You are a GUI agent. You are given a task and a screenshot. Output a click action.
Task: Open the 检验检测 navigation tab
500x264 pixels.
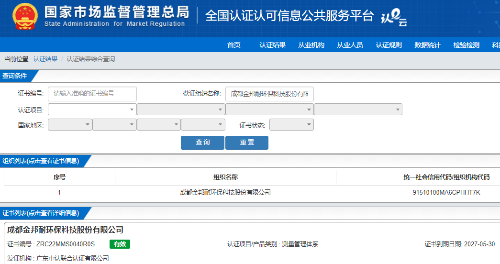coord(466,45)
